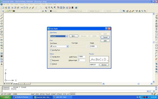Expand the layer dropdown in the Layers toolbar
The image size is (158, 99).
point(40,11)
